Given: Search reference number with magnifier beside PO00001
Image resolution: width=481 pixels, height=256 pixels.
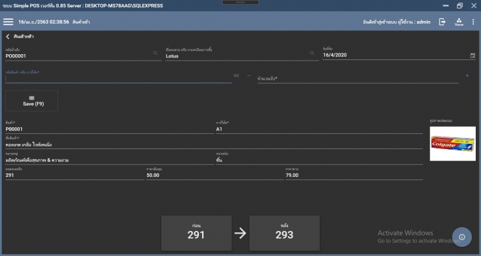Looking at the screenshot, I should click(155, 53).
